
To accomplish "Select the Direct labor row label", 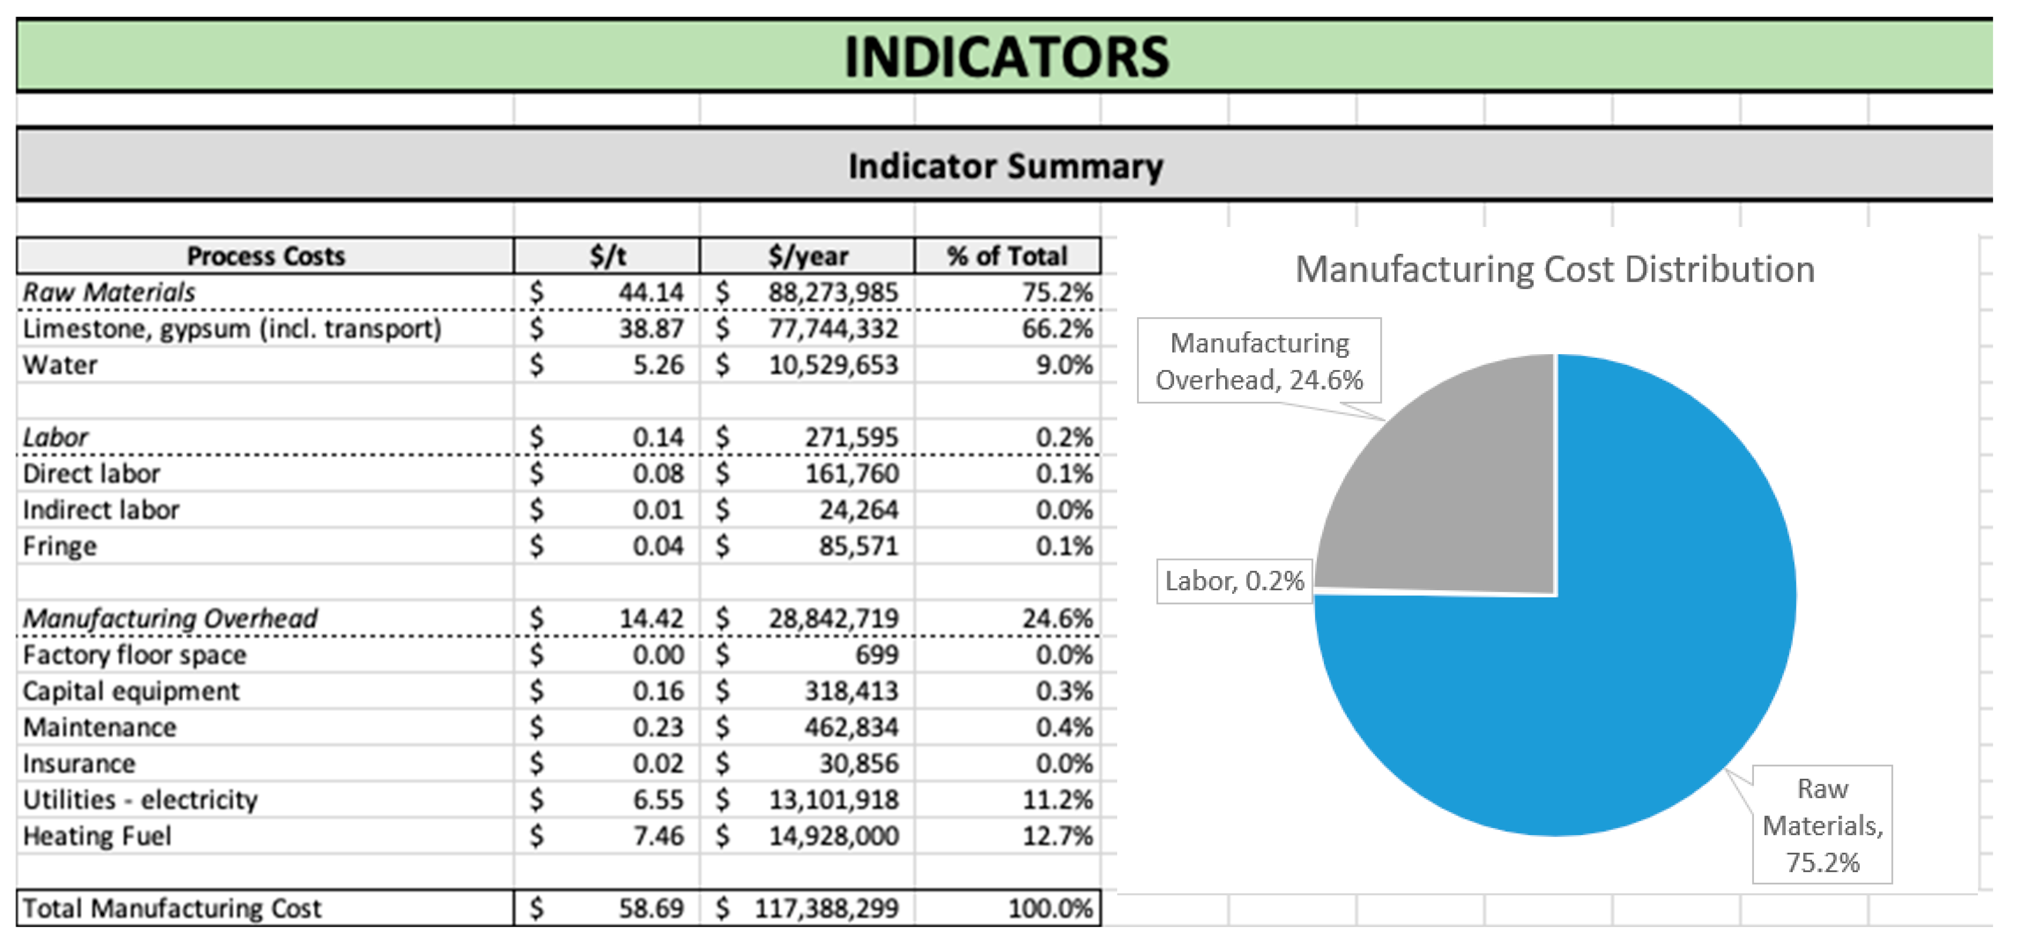I will coord(91,474).
